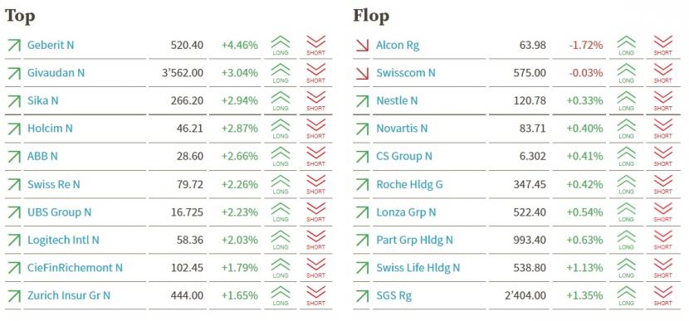This screenshot has width=689, height=321.
Task: Open the Novartis N link
Action: (x=402, y=129)
